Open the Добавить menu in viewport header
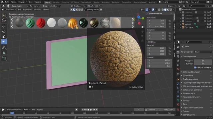213x119 pixels. 37,10
